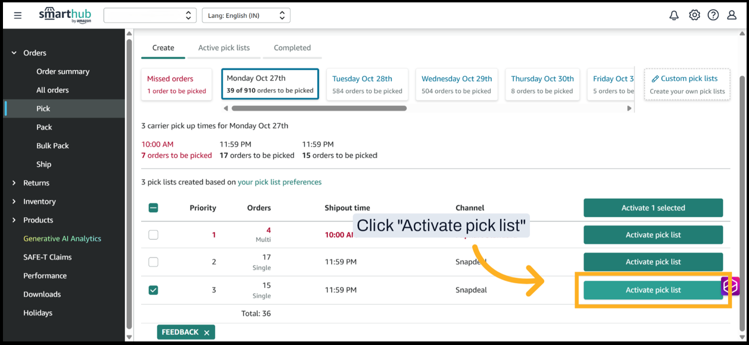
Task: Open the language dropdown English (IN)
Action: click(246, 15)
